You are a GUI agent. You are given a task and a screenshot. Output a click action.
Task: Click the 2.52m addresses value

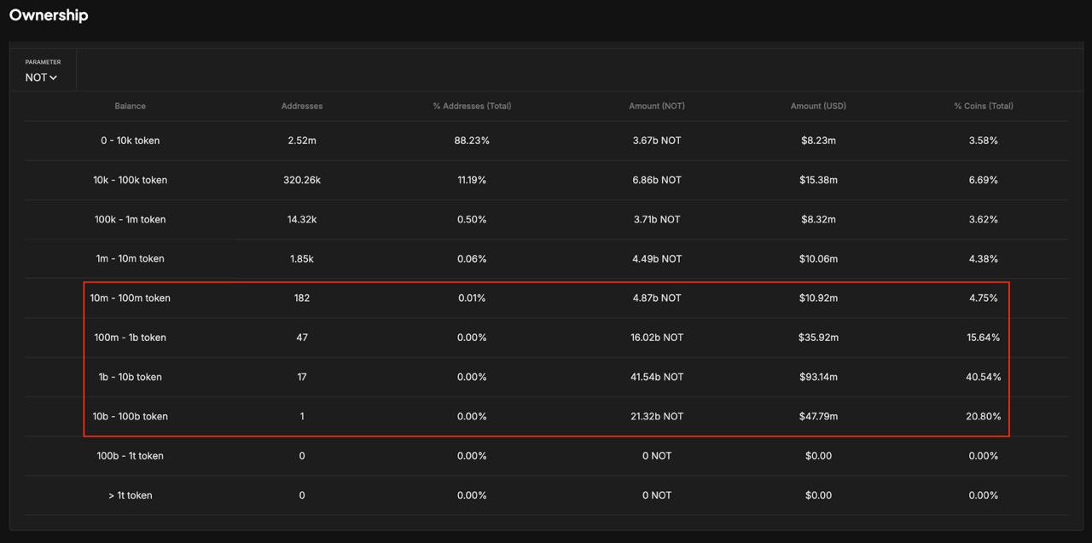[302, 141]
